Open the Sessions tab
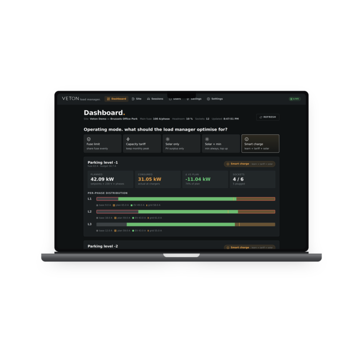The width and height of the screenshot is (363, 363). [x=155, y=99]
